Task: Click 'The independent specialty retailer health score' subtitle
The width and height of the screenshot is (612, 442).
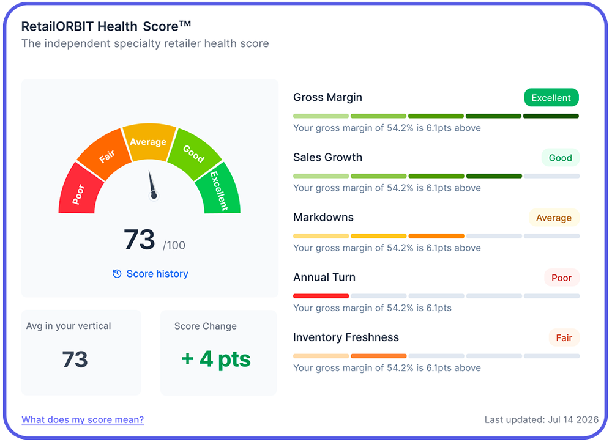Action: pos(145,43)
